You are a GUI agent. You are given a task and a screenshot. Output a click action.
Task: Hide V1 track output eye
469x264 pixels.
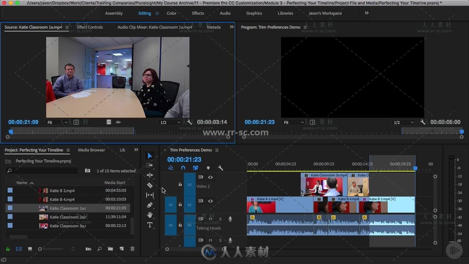(x=210, y=201)
